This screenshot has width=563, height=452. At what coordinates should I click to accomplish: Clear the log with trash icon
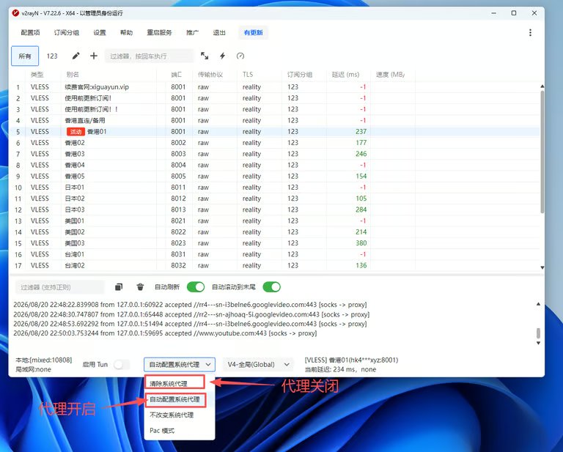[141, 287]
